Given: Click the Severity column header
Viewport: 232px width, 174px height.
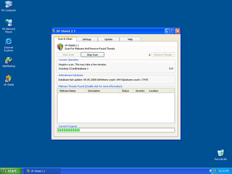Looking at the screenshot, I should point(140,91).
